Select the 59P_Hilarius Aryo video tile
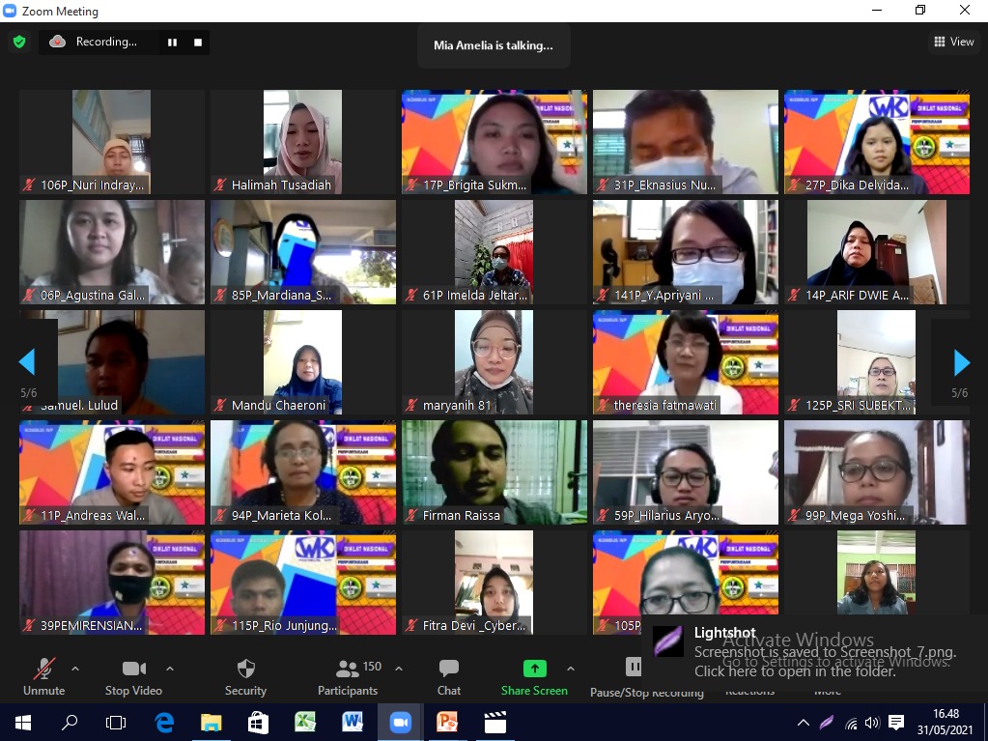The width and height of the screenshot is (988, 741). click(x=686, y=472)
